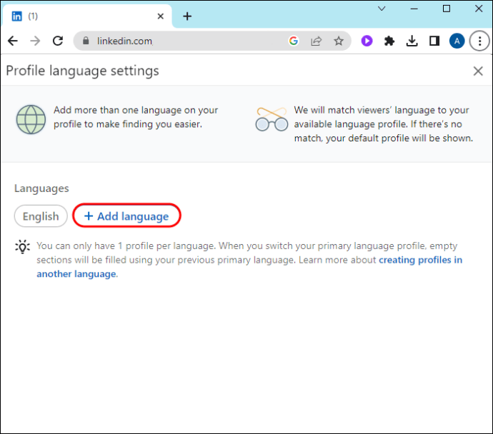493x434 pixels.
Task: Open the Extensions puzzle piece menu
Action: tap(389, 41)
